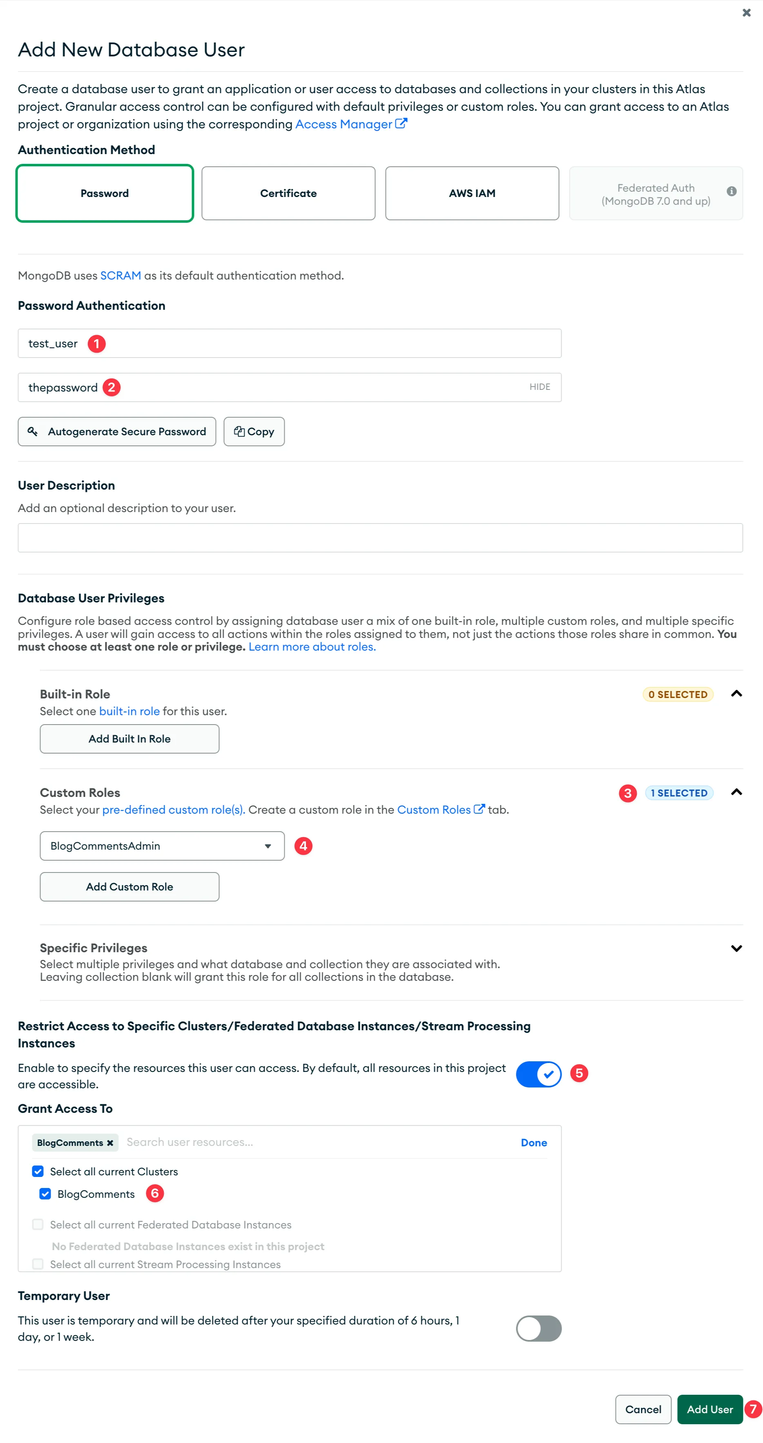Remove the BlogComments tag with its x icon
The image size is (763, 1443).
point(110,1143)
